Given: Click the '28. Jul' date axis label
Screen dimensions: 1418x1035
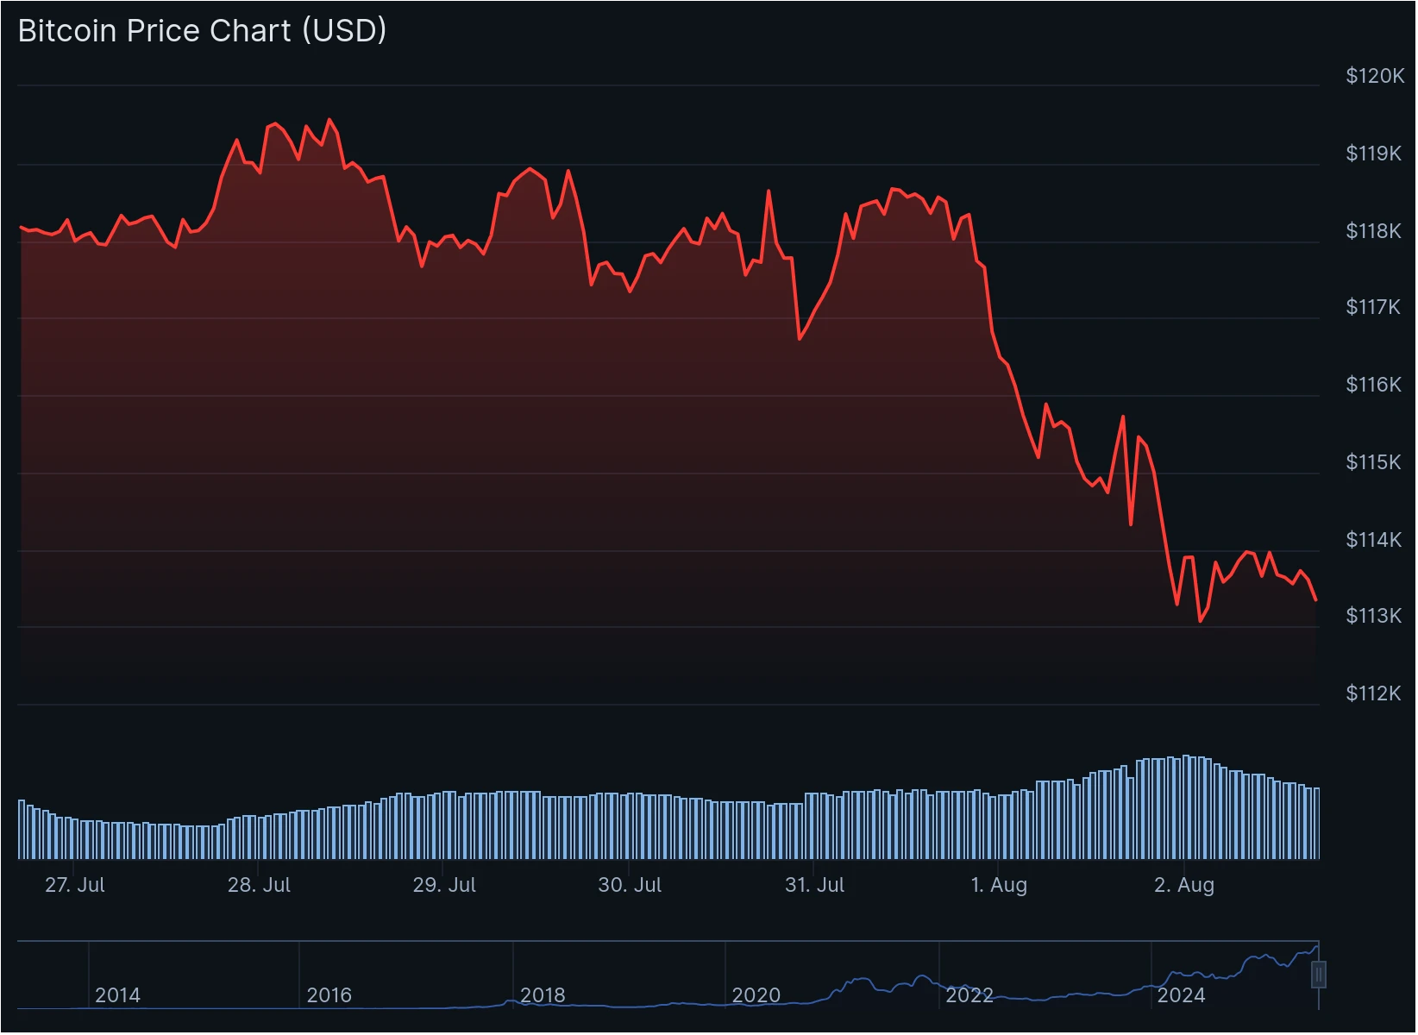Looking at the screenshot, I should pos(259,885).
